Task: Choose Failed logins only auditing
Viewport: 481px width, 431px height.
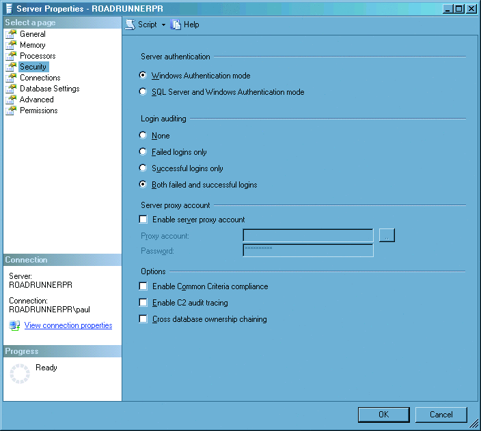Action: 143,151
